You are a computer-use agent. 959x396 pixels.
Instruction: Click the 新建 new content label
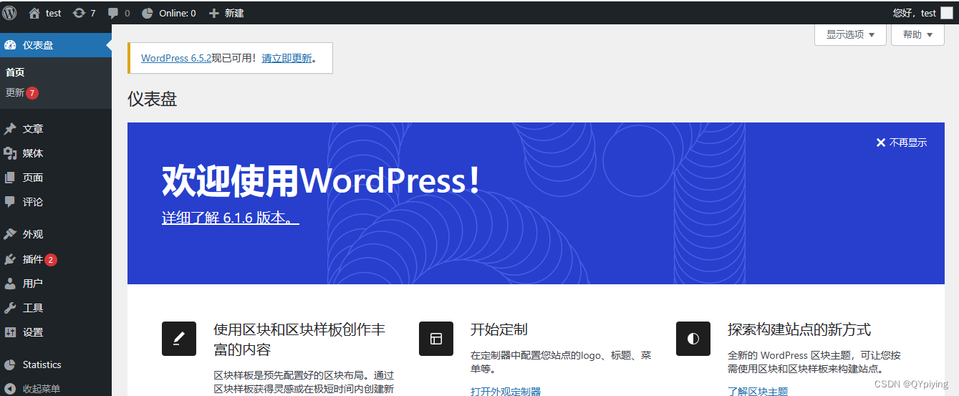pyautogui.click(x=234, y=13)
